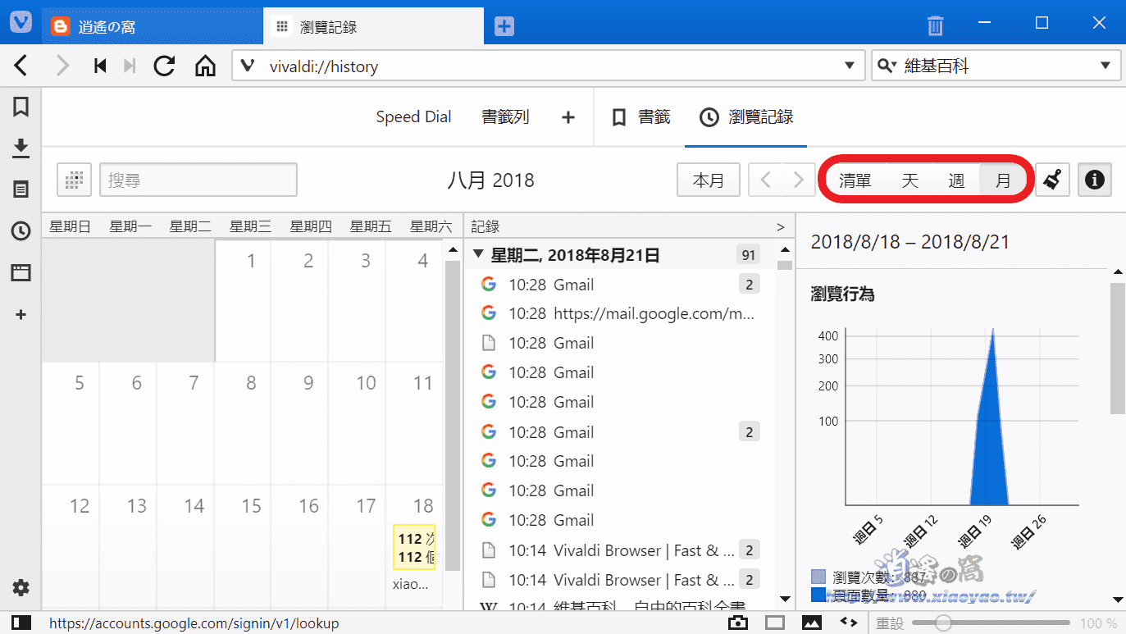
Task: Switch to 天 day view
Action: click(910, 180)
